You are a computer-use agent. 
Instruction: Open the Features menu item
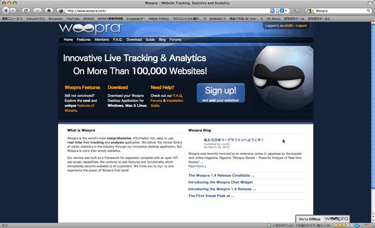[83, 40]
